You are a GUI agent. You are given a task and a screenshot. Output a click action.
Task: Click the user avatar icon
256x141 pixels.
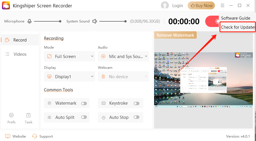(165, 6)
